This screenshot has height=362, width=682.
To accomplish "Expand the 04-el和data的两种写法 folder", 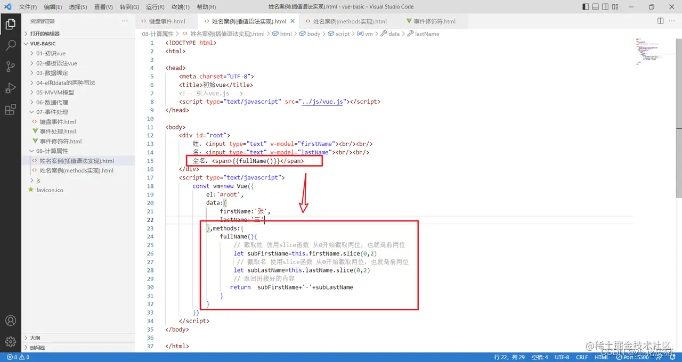I will point(78,83).
